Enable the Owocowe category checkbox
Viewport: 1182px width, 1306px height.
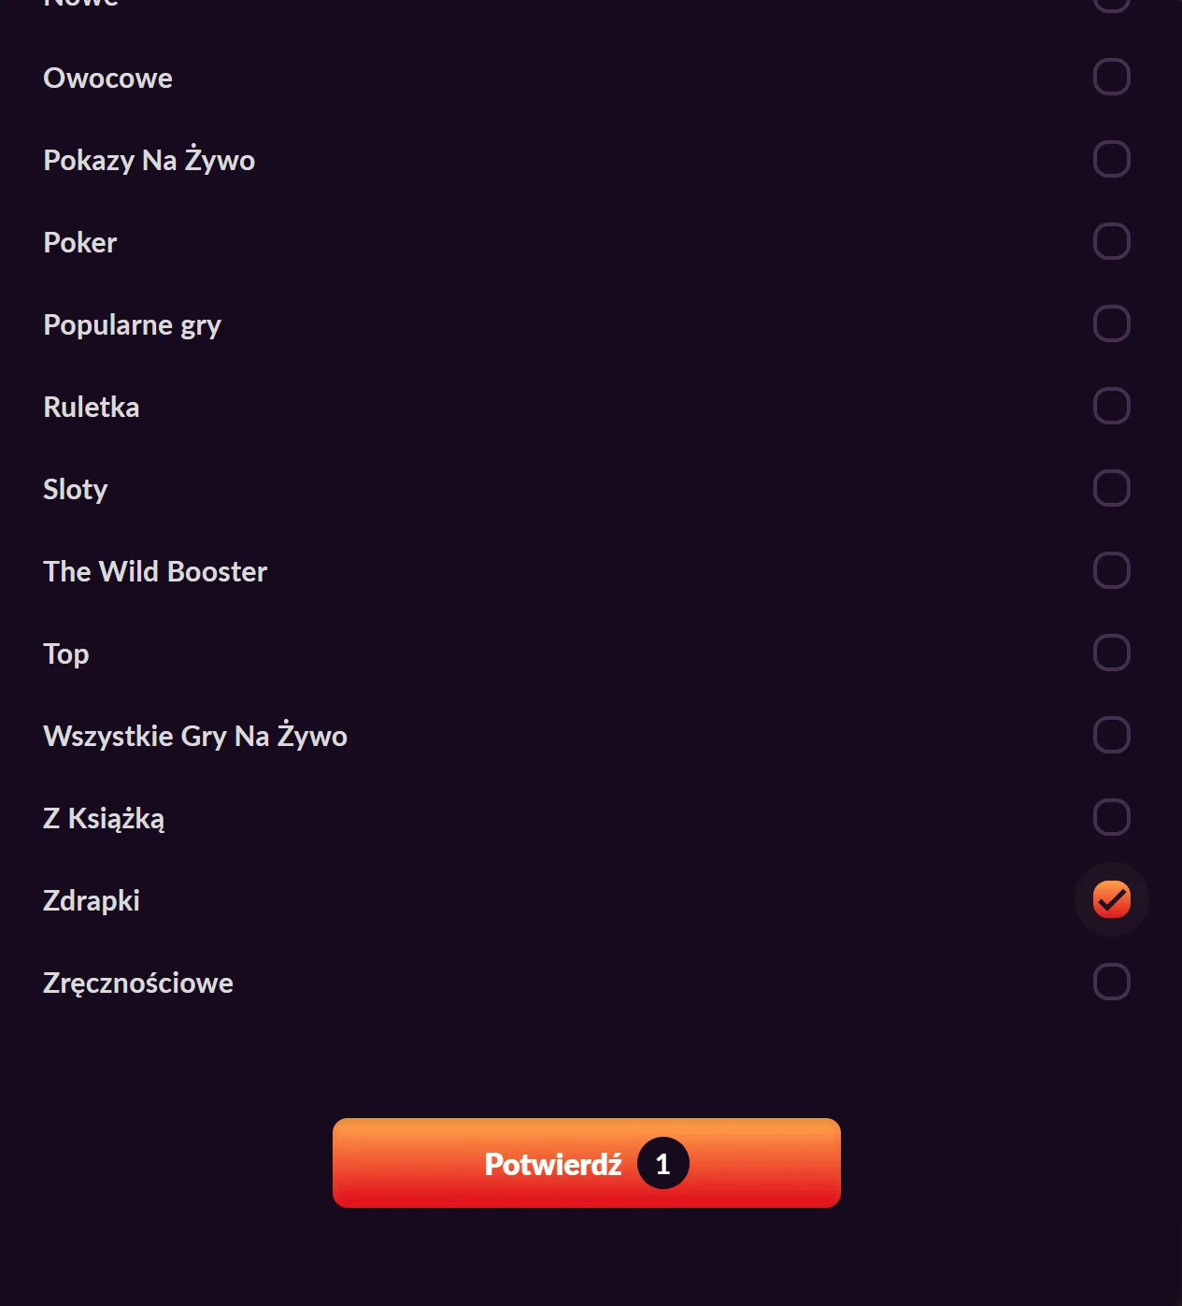tap(1111, 78)
